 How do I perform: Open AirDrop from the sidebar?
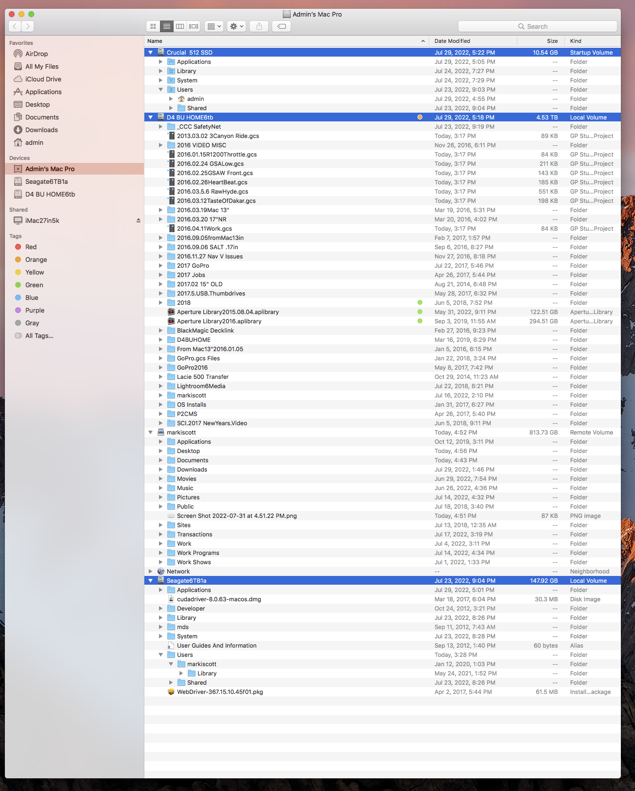coord(37,54)
